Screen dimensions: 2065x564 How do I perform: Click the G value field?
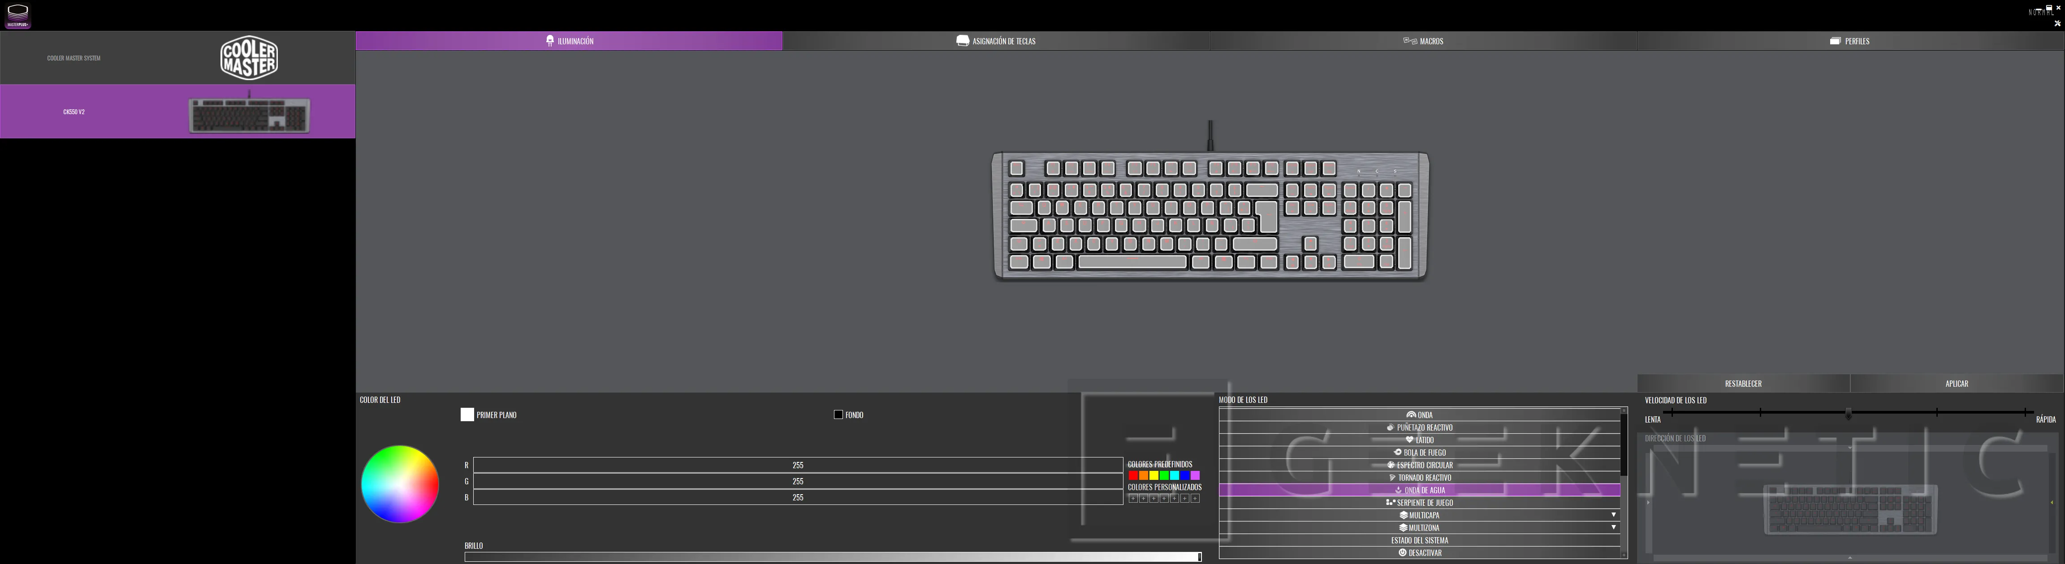[x=798, y=482]
